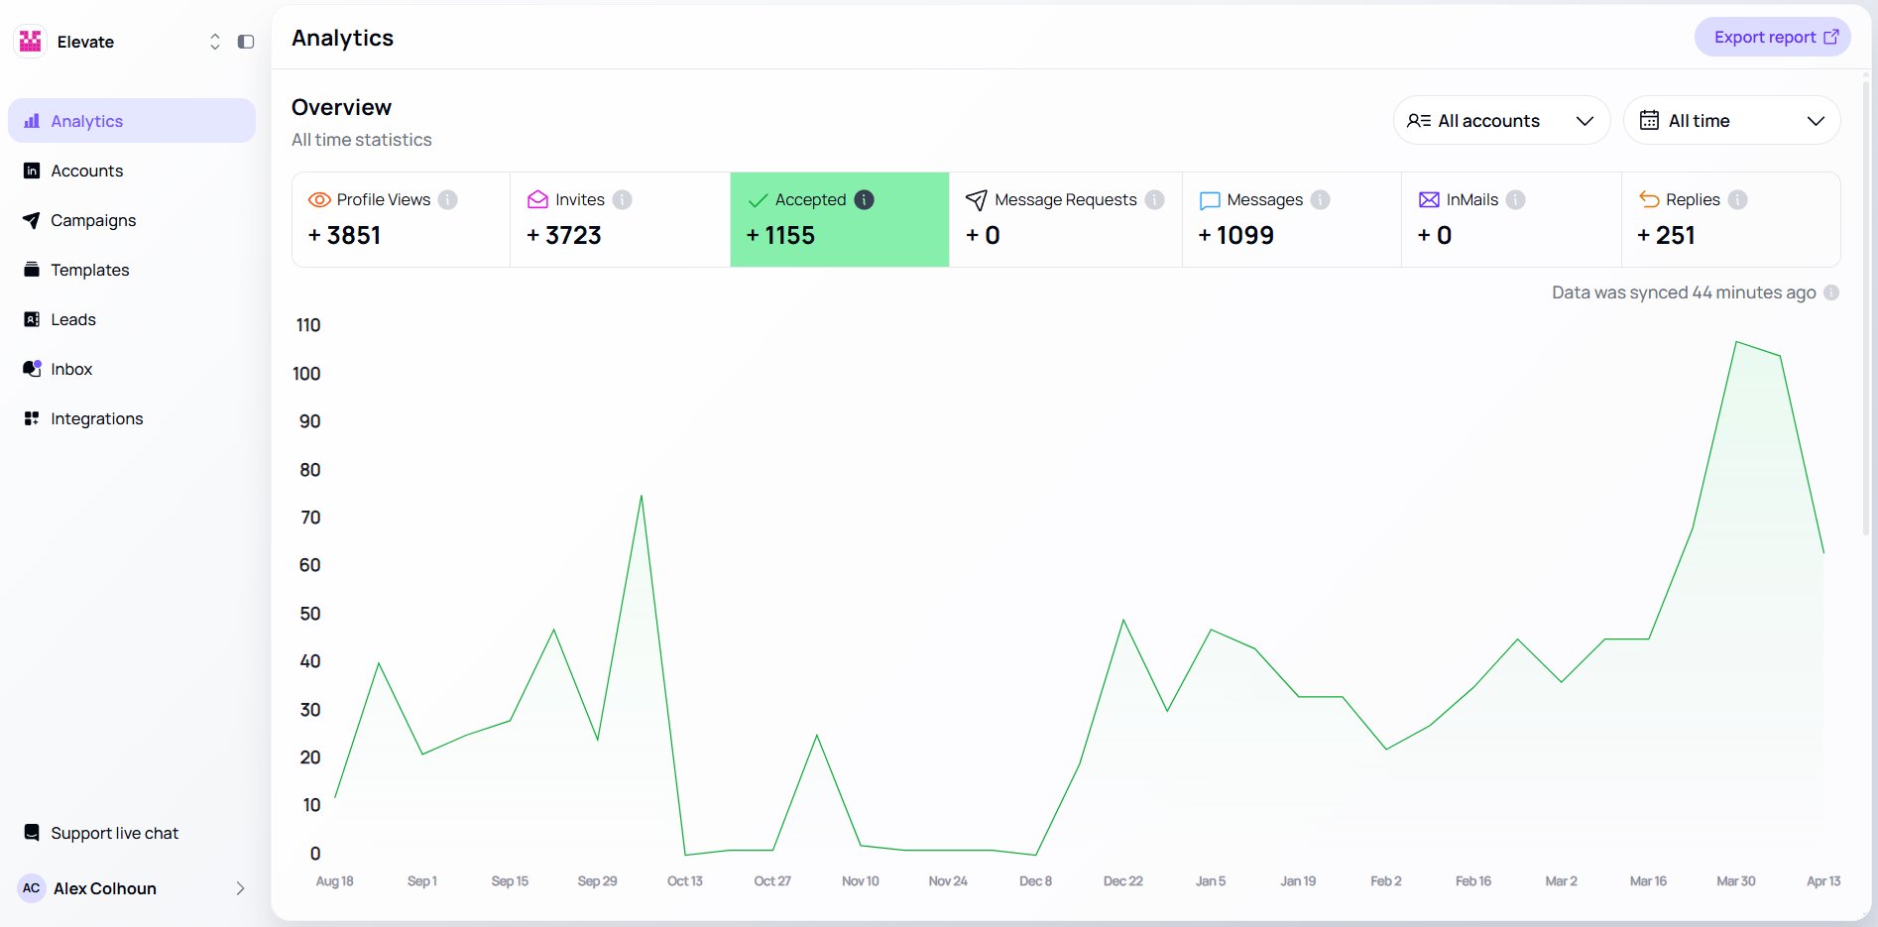Click info icon next to Profile Views
The width and height of the screenshot is (1878, 927).
click(448, 199)
